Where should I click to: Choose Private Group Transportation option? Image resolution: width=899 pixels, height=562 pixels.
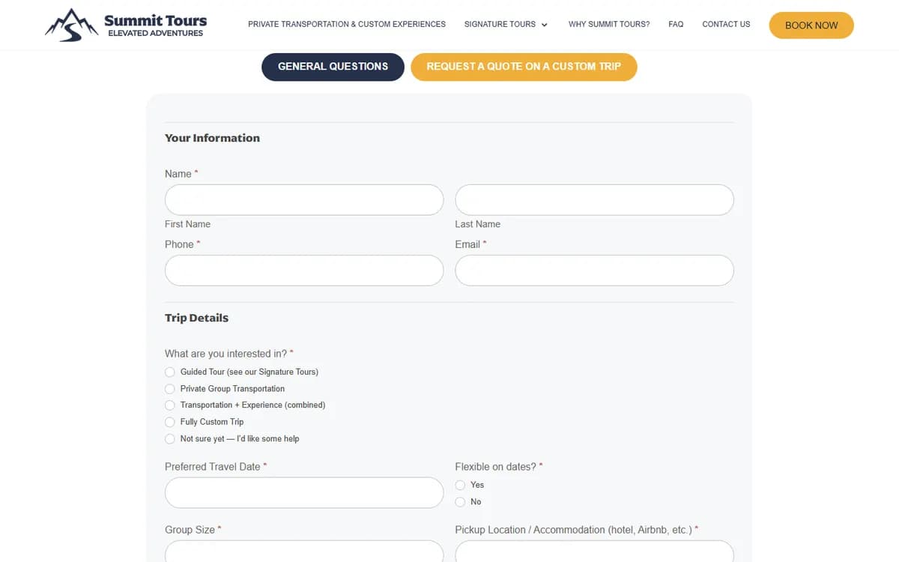[x=170, y=389]
